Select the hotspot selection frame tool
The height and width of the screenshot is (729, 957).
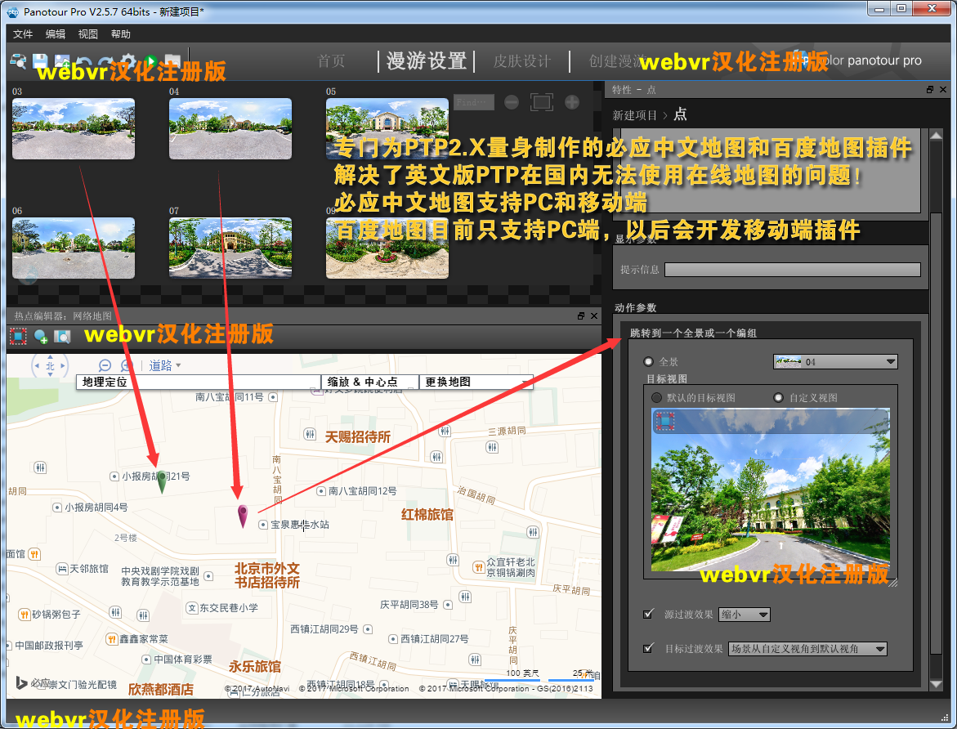pyautogui.click(x=18, y=336)
